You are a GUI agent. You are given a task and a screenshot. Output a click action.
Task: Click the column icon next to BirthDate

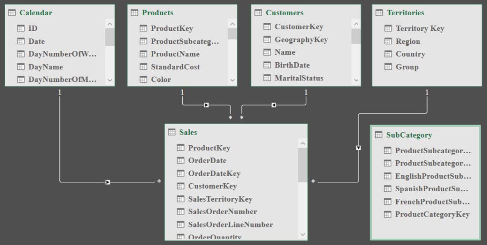pos(267,66)
